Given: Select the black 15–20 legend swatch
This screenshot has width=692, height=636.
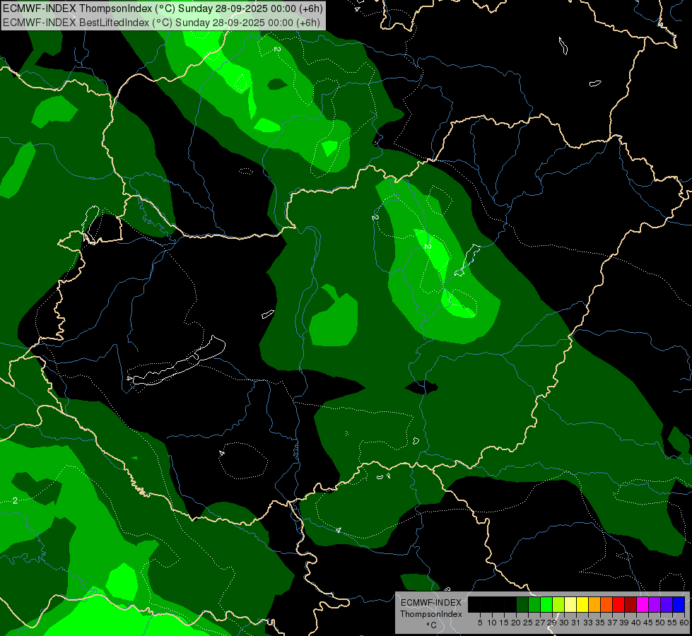Looking at the screenshot, I should pos(510,604).
